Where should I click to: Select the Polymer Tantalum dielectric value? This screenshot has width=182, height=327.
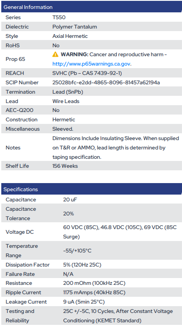74,27
